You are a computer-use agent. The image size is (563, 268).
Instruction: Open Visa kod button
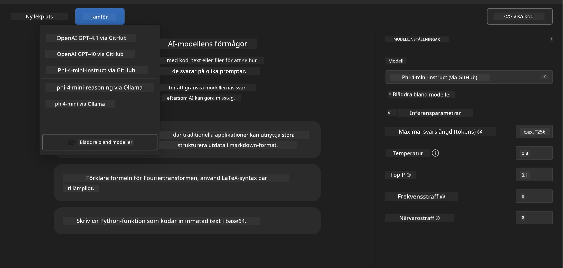520,16
